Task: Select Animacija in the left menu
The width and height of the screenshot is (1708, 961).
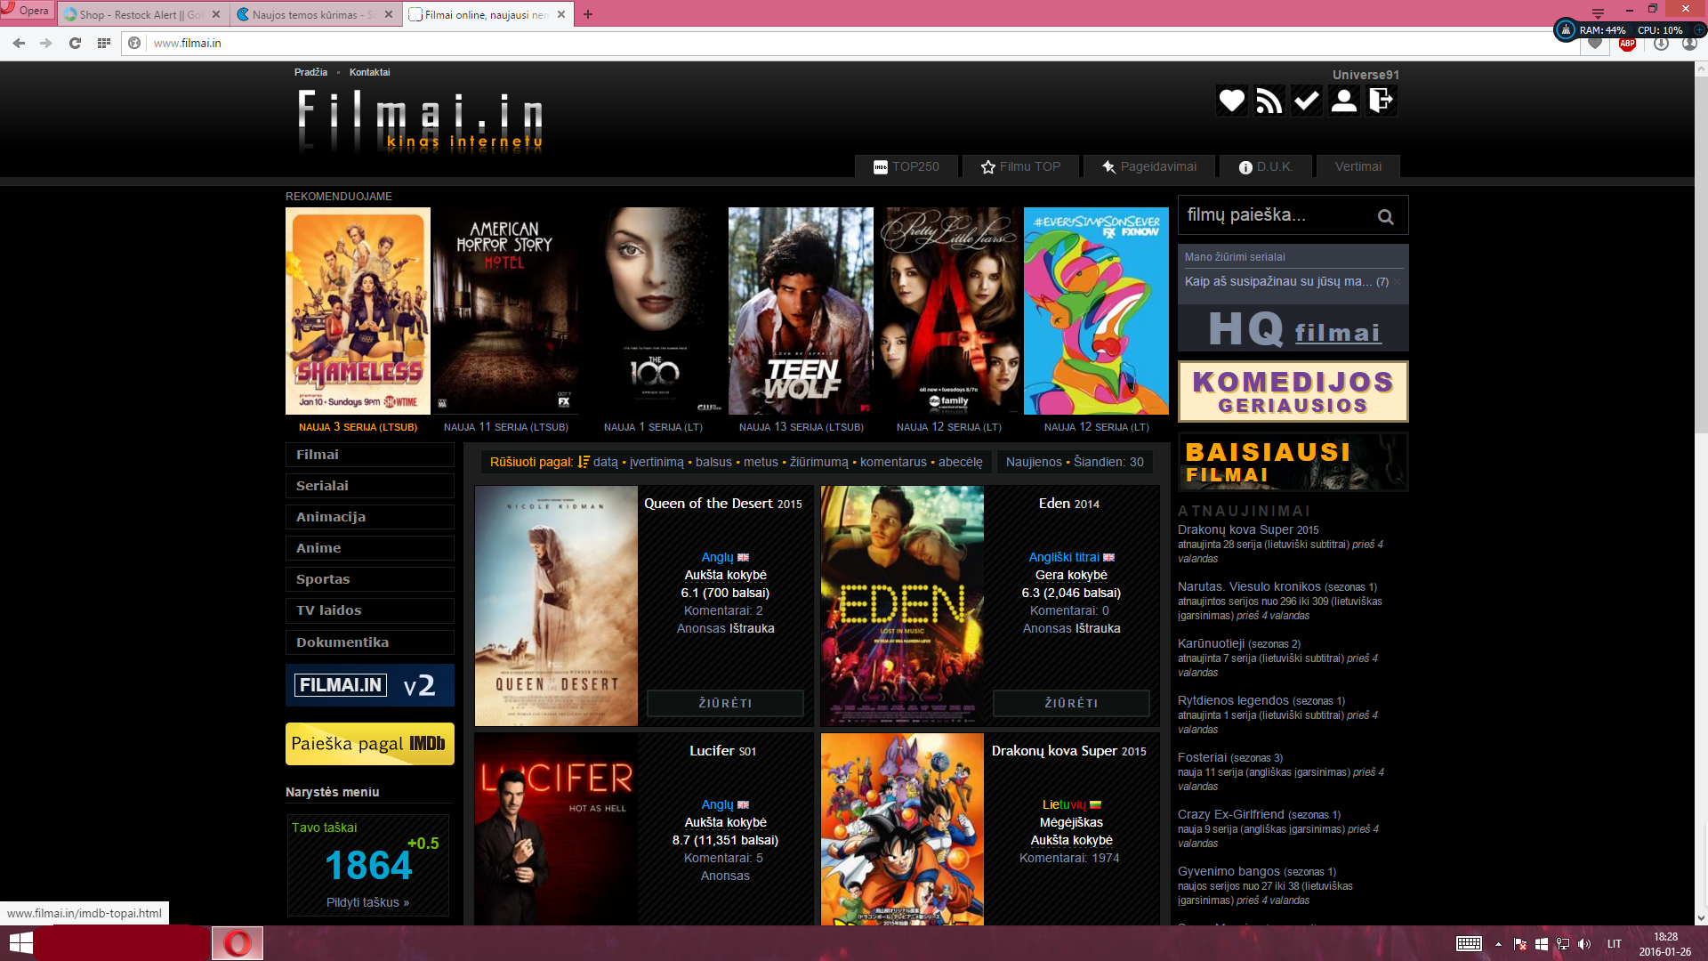Action: point(370,517)
